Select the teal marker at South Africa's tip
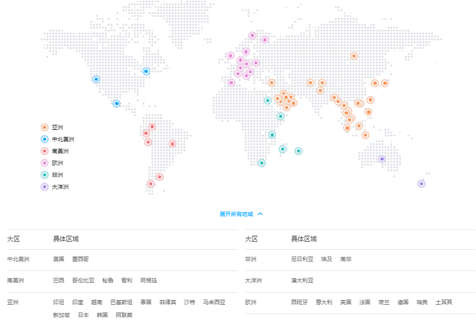476x322 pixels. (262, 163)
